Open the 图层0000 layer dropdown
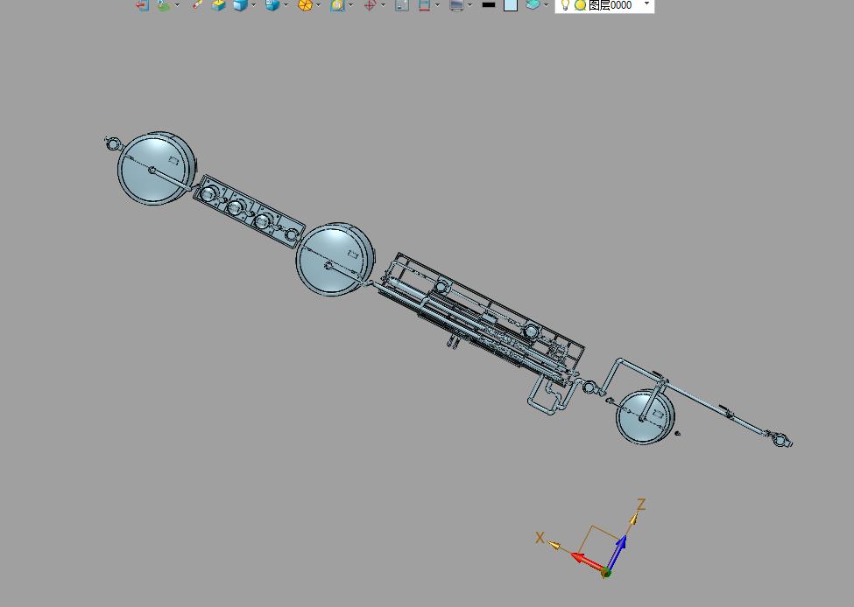Screen dimensions: 854x607 pyautogui.click(x=647, y=4)
